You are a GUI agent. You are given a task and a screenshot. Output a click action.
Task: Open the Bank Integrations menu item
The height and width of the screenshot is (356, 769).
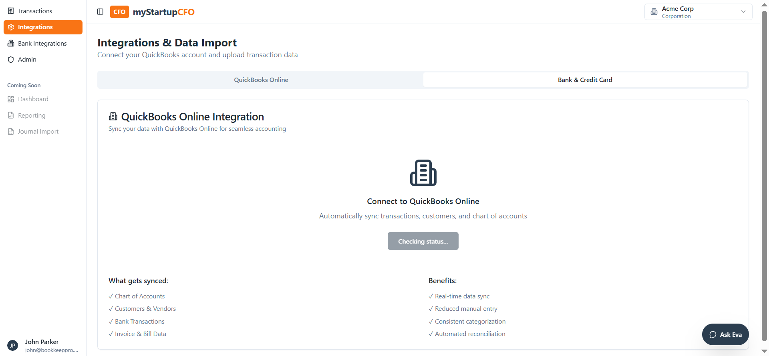pyautogui.click(x=42, y=43)
